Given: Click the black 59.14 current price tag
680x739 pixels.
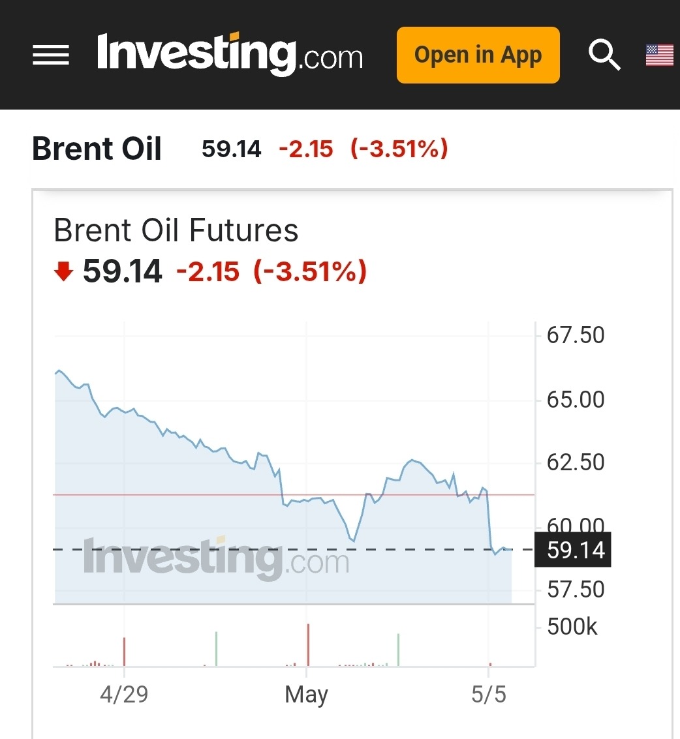Looking at the screenshot, I should click(x=573, y=550).
